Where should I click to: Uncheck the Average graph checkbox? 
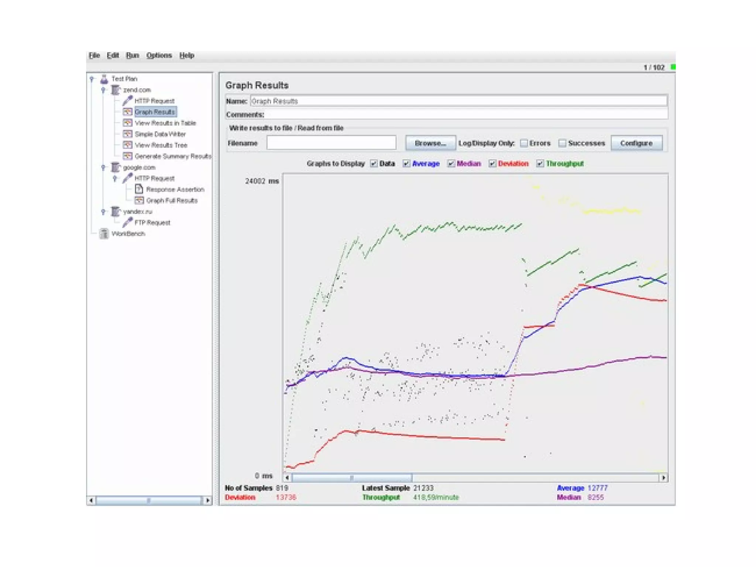coord(406,164)
